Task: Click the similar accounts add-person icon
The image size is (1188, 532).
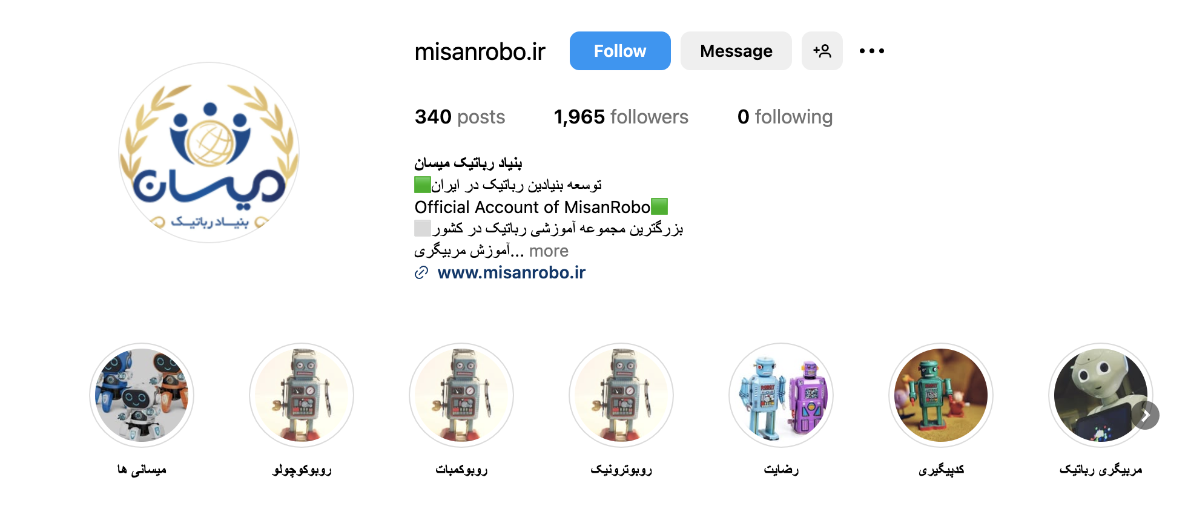Action: (x=822, y=51)
